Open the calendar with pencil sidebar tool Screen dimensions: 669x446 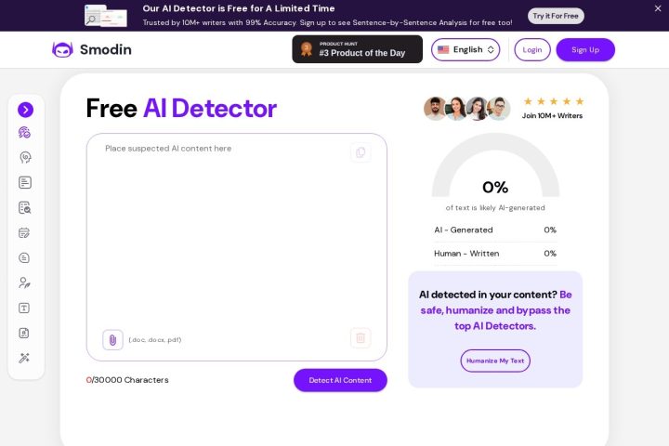(24, 233)
